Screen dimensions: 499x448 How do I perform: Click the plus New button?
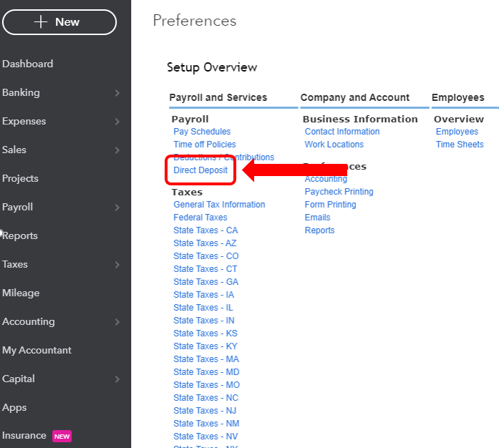tap(59, 22)
